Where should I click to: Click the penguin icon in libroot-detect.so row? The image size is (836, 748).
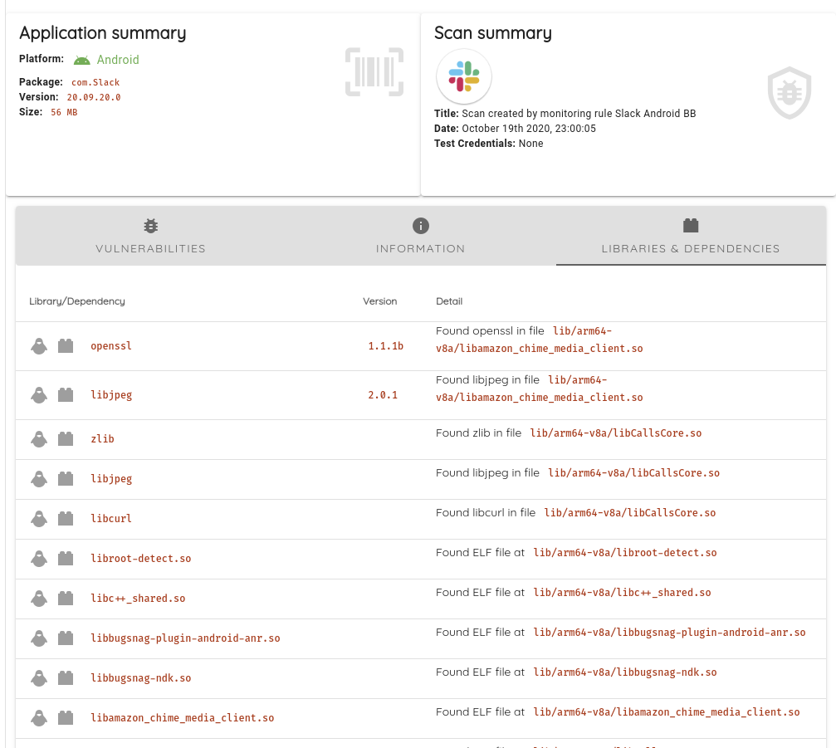[39, 559]
